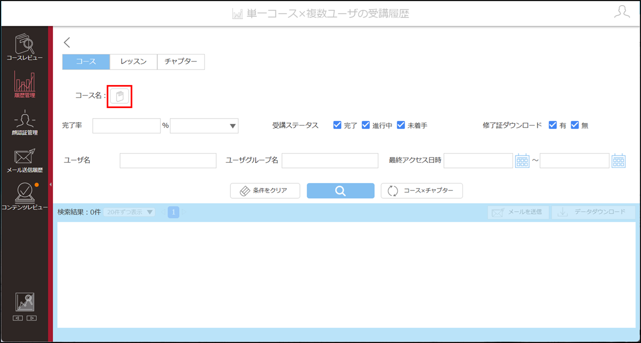Switch to the レッスン tab
641x343 pixels.
(133, 61)
